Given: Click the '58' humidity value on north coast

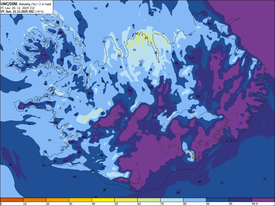Looking at the screenshot, I should click(x=137, y=34).
